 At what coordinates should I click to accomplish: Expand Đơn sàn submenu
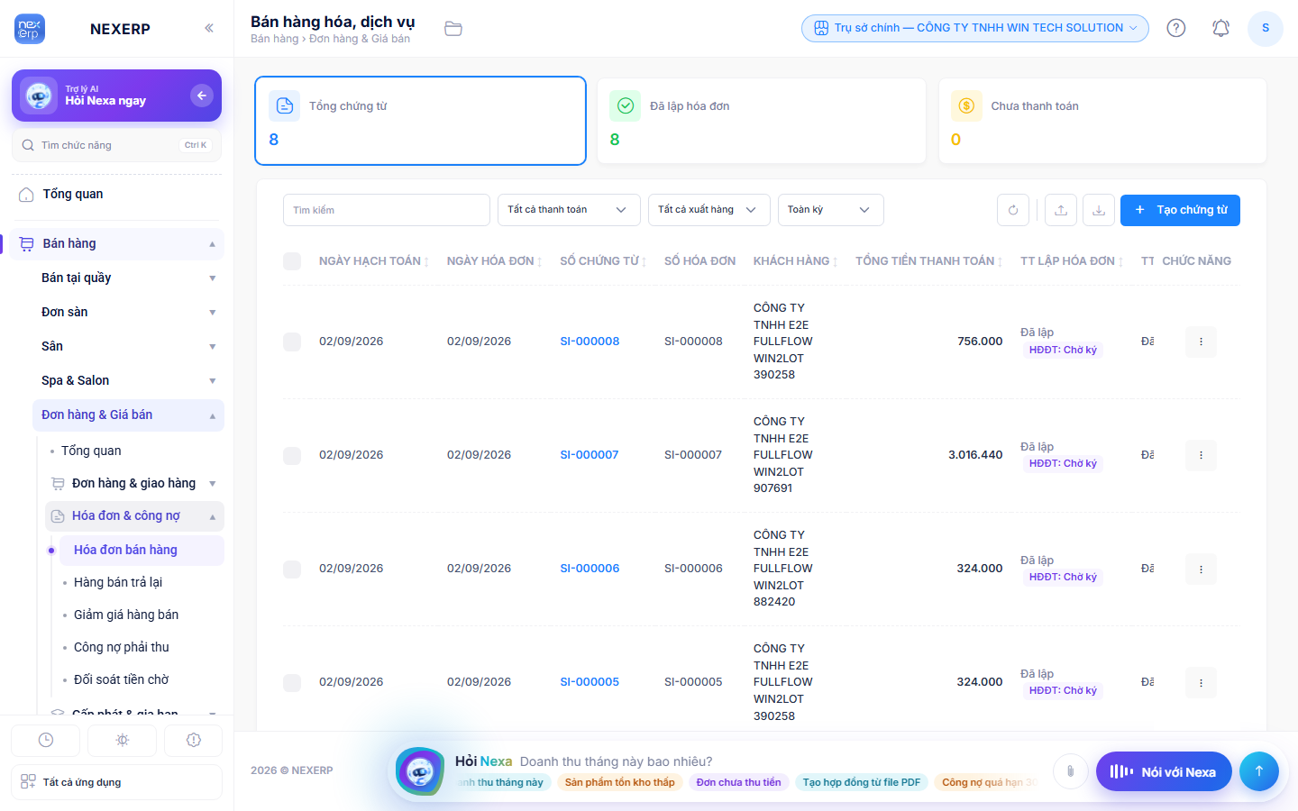coord(129,312)
